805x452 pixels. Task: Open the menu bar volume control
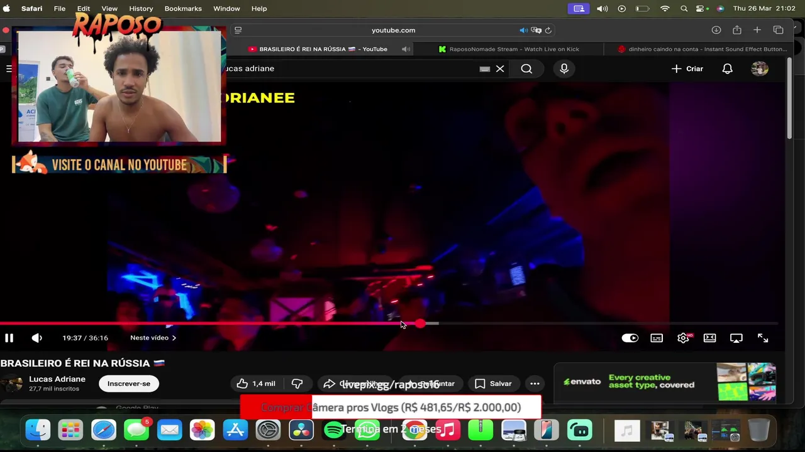point(602,8)
